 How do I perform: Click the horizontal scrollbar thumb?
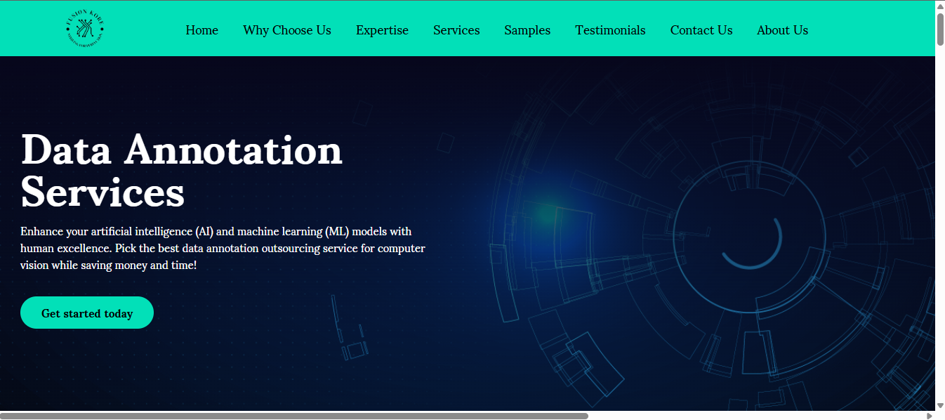tap(295, 415)
